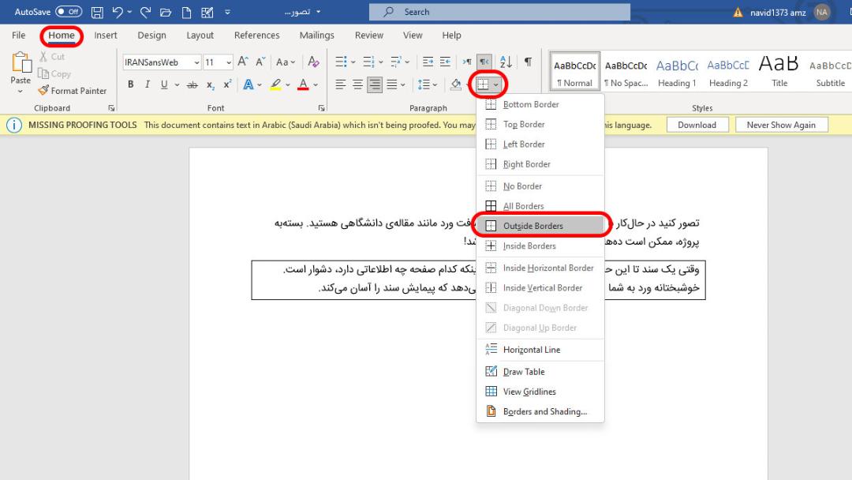Image resolution: width=852 pixels, height=480 pixels.
Task: Open References tab
Action: tap(256, 36)
